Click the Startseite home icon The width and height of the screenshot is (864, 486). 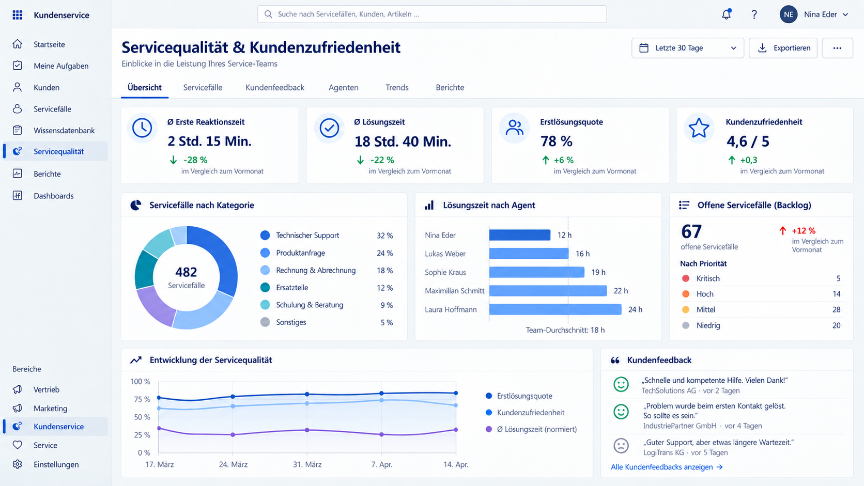18,44
